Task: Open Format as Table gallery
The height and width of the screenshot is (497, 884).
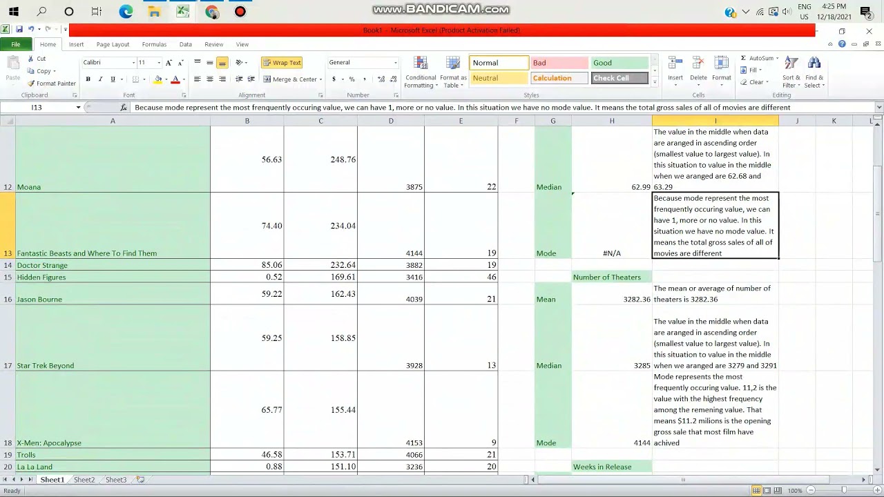Action: click(453, 72)
